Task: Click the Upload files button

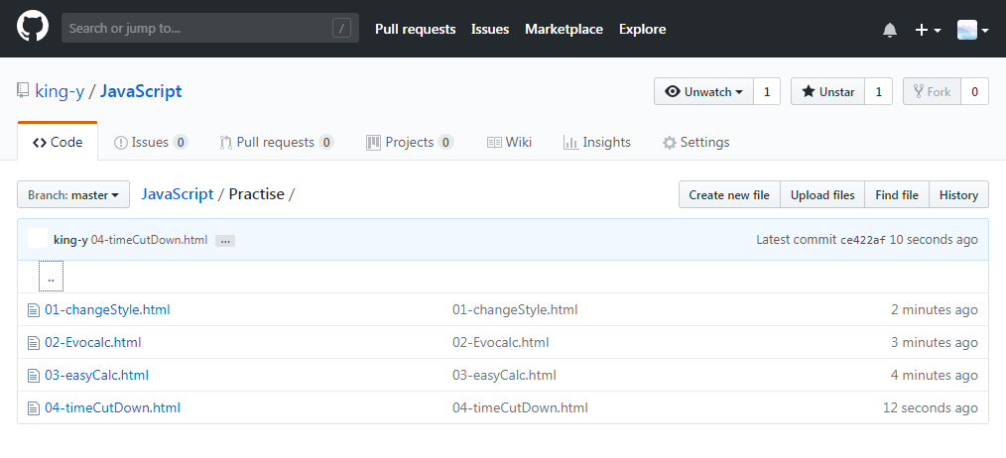Action: click(822, 195)
